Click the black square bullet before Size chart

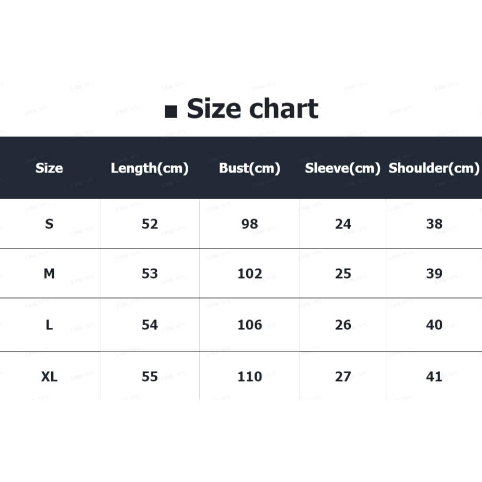click(x=171, y=111)
